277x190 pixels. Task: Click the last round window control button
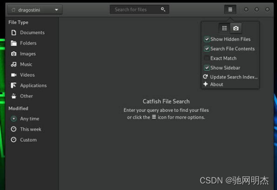(x=267, y=10)
